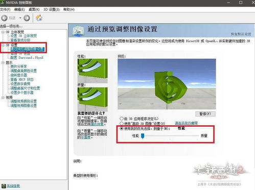
Task: Click the 性能 preview thumbnail image
Action: point(92,70)
